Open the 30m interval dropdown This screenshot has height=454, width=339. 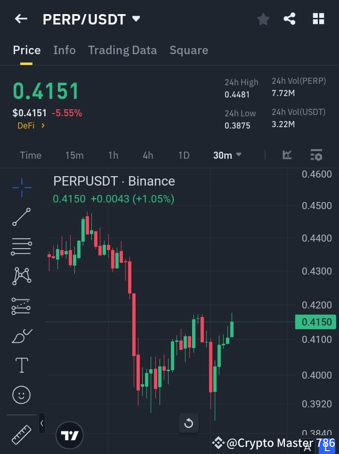pos(227,155)
